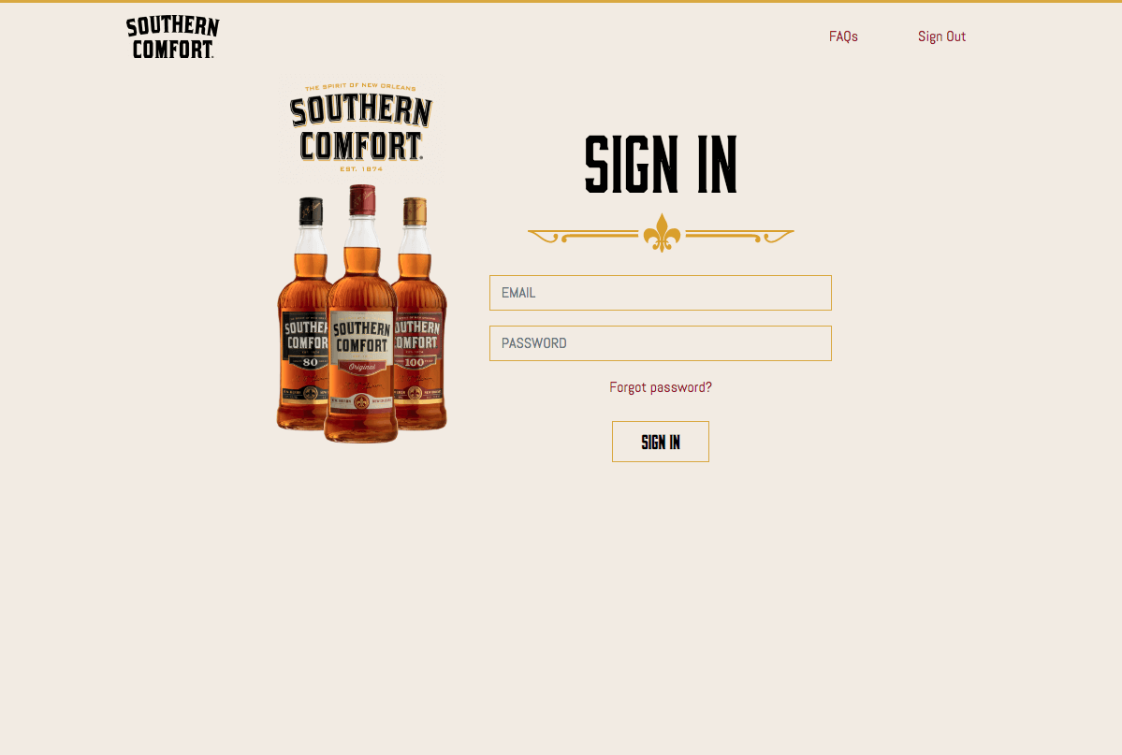Screen dimensions: 1122x755
Task: Select the Southern Comfort 100 bottle
Action: click(x=420, y=315)
